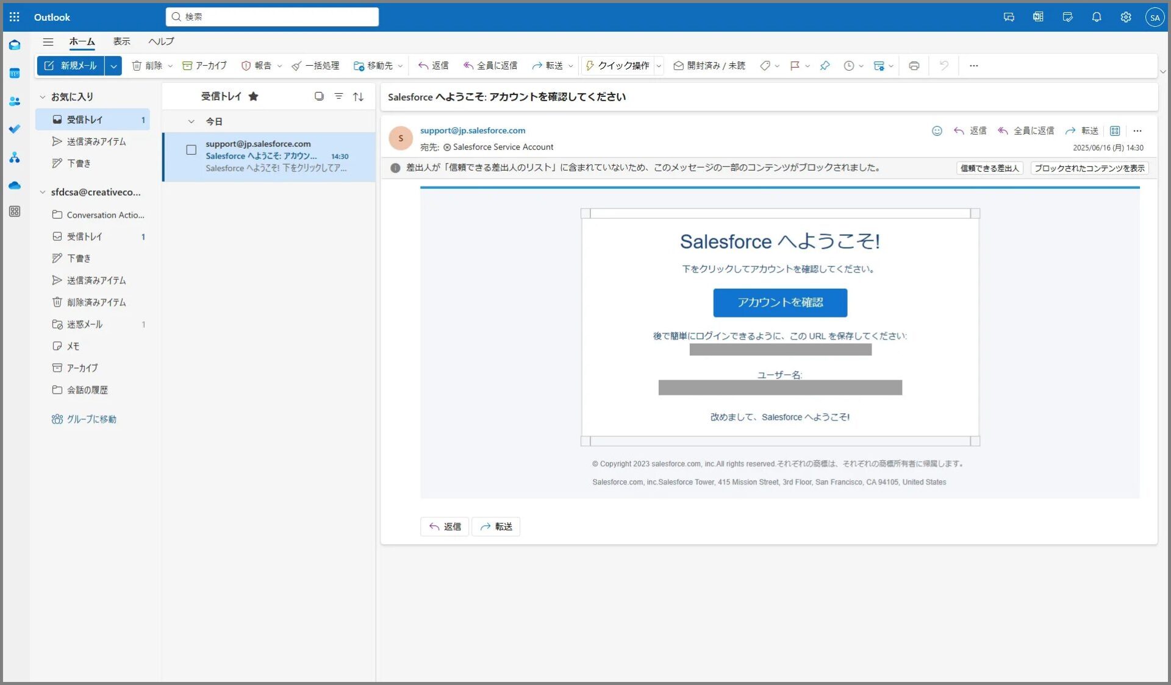Viewport: 1171px width, 685px height.
Task: Open the org explorer app icon
Action: (x=15, y=157)
